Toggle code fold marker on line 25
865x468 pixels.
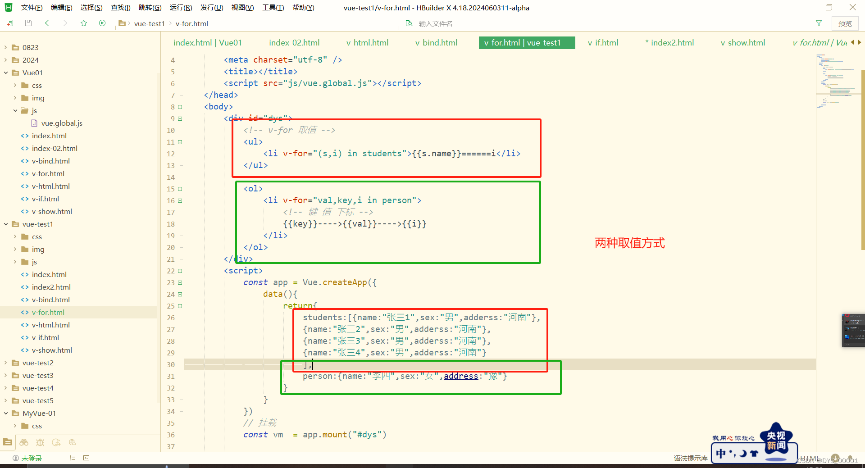pos(180,306)
